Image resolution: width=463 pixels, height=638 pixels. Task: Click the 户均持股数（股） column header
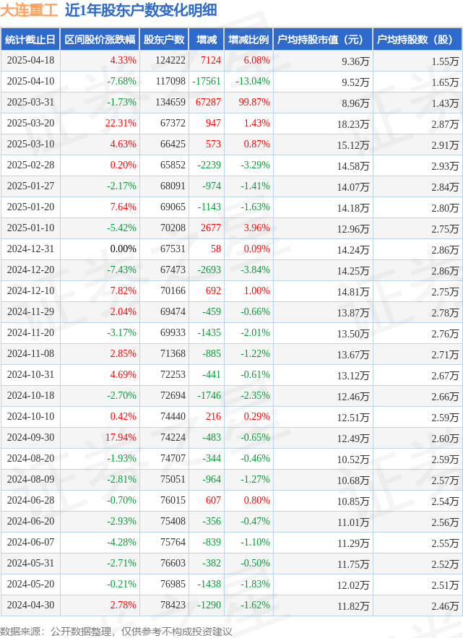click(x=416, y=40)
